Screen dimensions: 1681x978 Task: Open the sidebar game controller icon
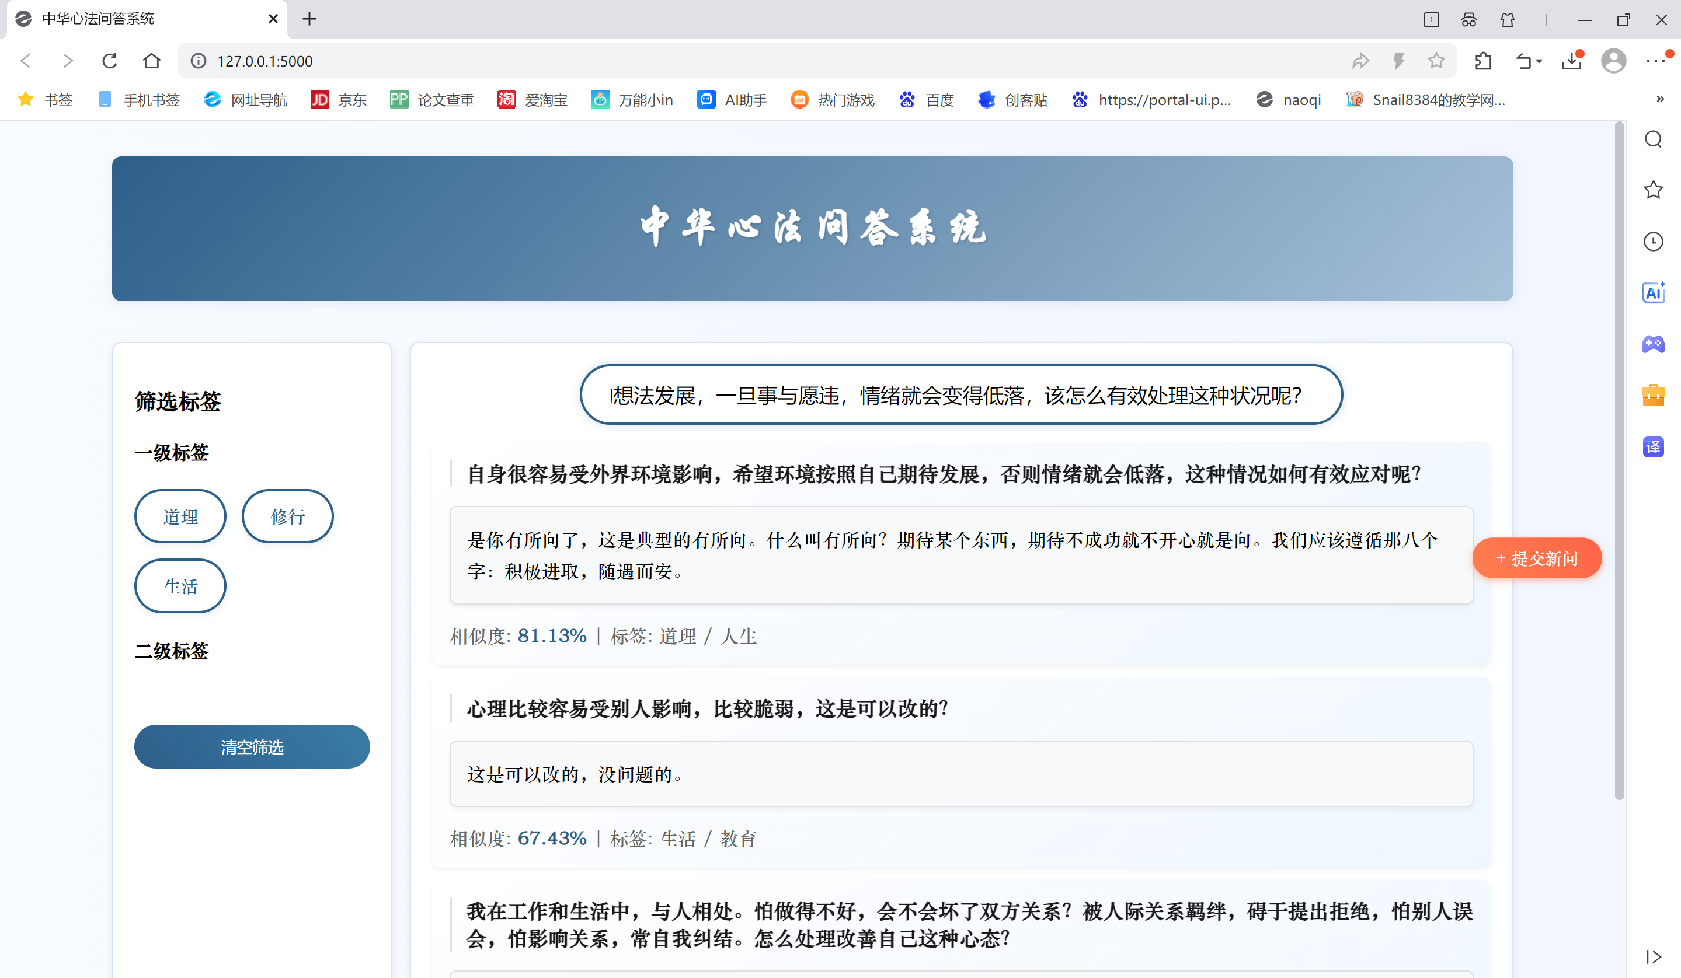click(1653, 344)
